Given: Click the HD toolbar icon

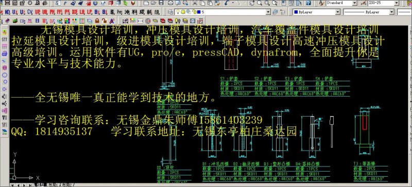Looking at the screenshot, I should coord(7,12).
